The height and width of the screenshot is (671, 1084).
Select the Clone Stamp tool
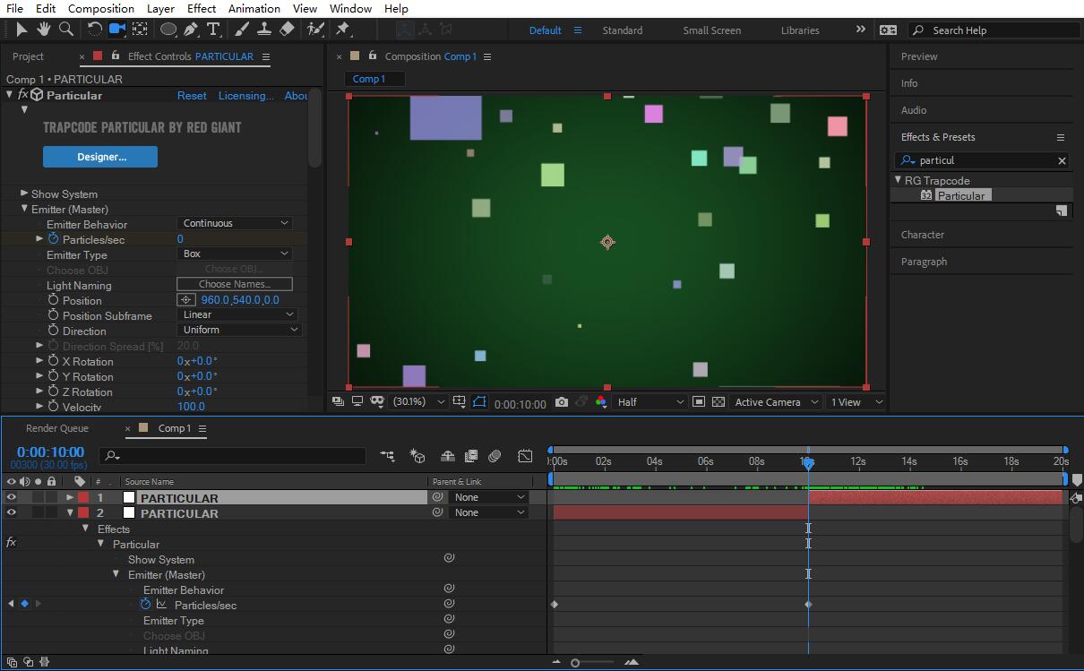(x=264, y=30)
